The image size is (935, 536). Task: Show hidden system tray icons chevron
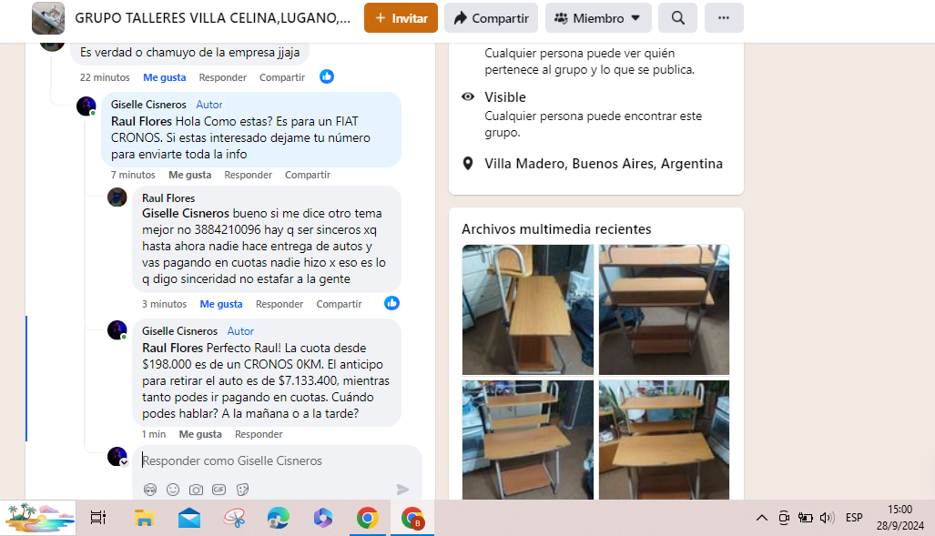[x=761, y=518]
